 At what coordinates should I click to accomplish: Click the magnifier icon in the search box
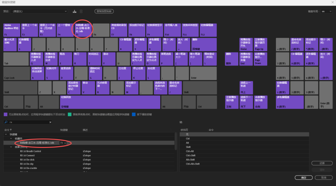point(6,122)
